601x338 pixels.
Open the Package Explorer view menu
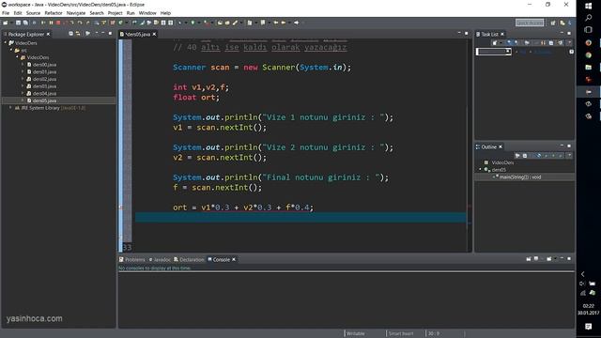96,34
